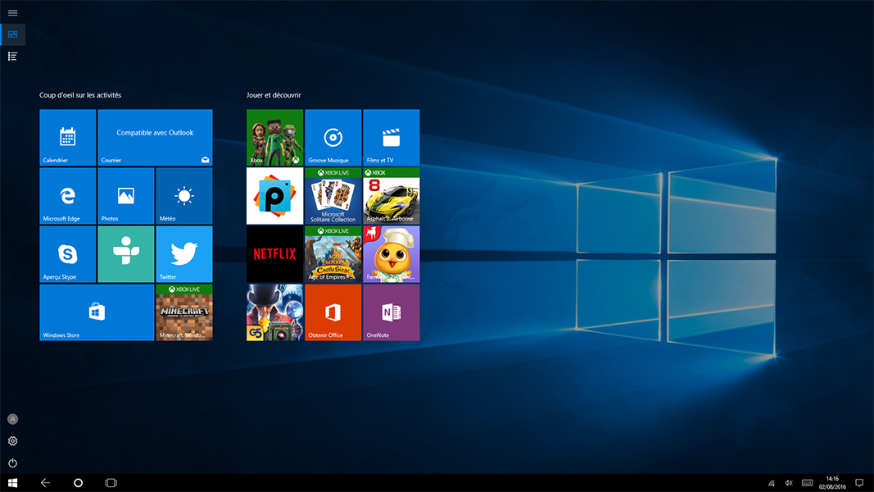874x492 pixels.
Task: Launch Aperçu Skype tile
Action: tap(67, 254)
